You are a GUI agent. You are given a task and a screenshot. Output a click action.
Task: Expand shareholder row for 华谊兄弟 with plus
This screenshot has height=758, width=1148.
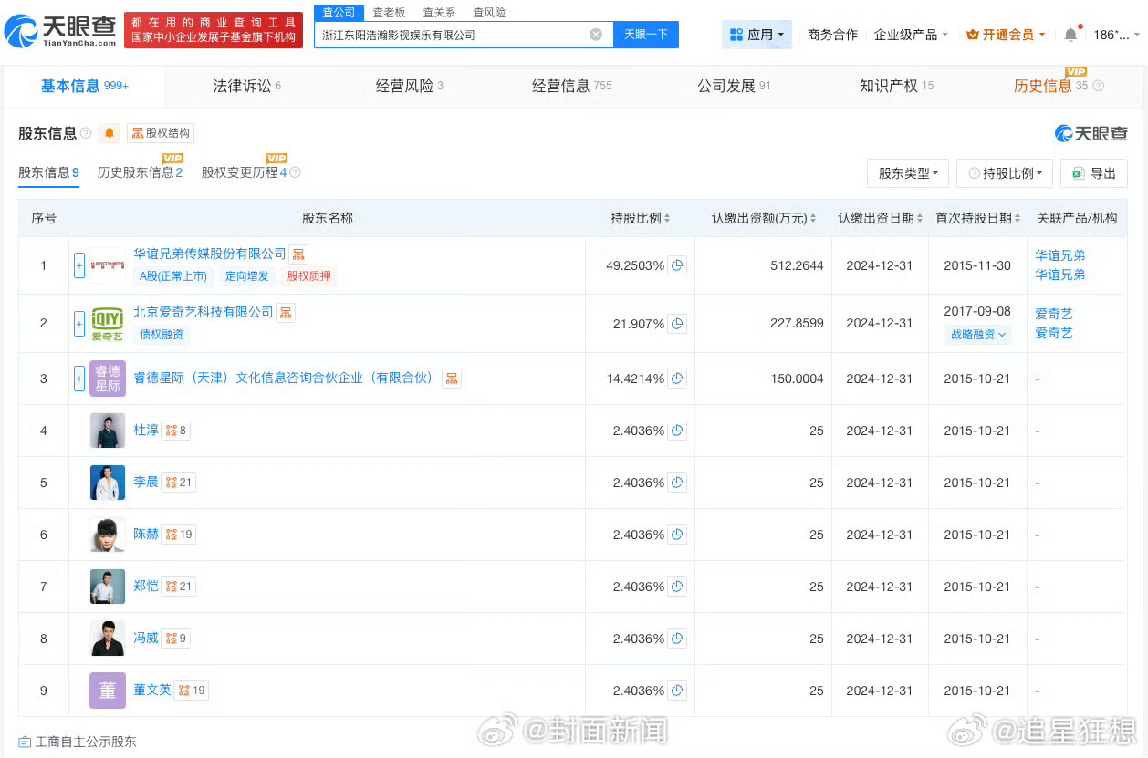[79, 265]
